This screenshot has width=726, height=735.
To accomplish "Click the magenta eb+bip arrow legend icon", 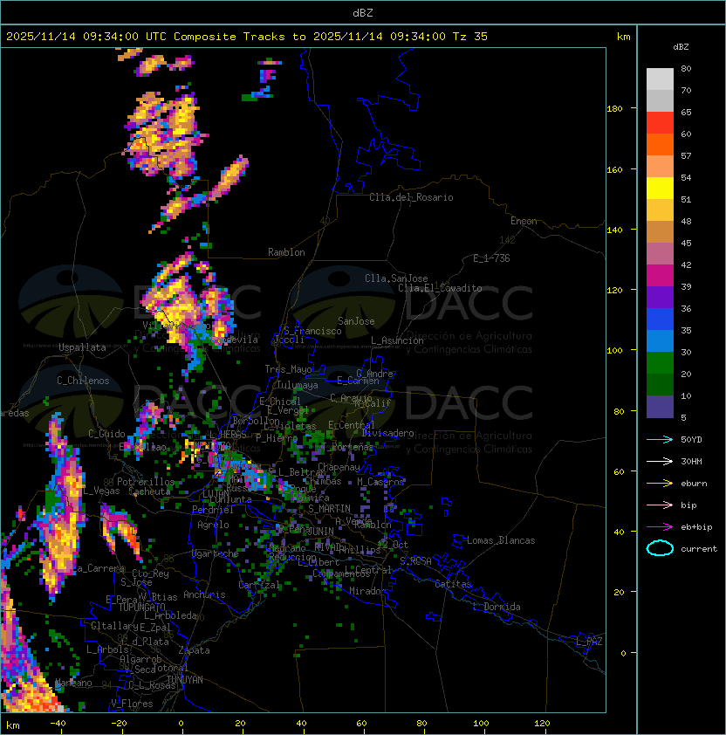I will pos(660,527).
